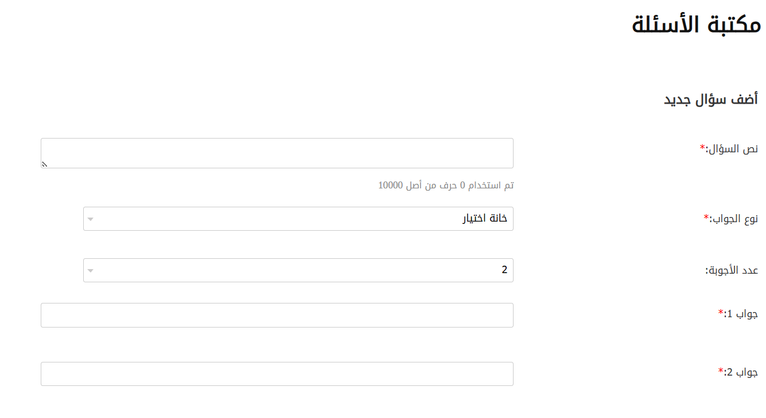766x418 pixels.
Task: Click the أضف سؤال جديد heading
Action: coord(711,99)
